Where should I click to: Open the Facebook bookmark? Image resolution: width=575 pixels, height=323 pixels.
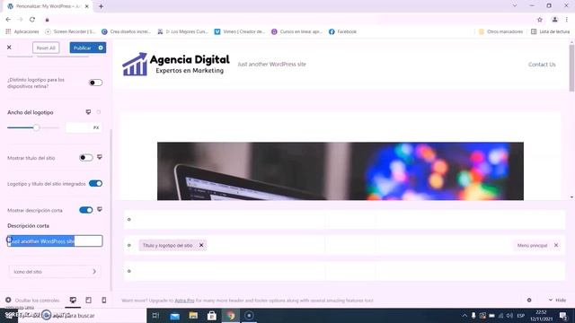(x=343, y=32)
